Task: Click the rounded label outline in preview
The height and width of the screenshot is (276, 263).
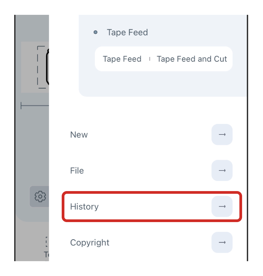Action: click(x=48, y=67)
